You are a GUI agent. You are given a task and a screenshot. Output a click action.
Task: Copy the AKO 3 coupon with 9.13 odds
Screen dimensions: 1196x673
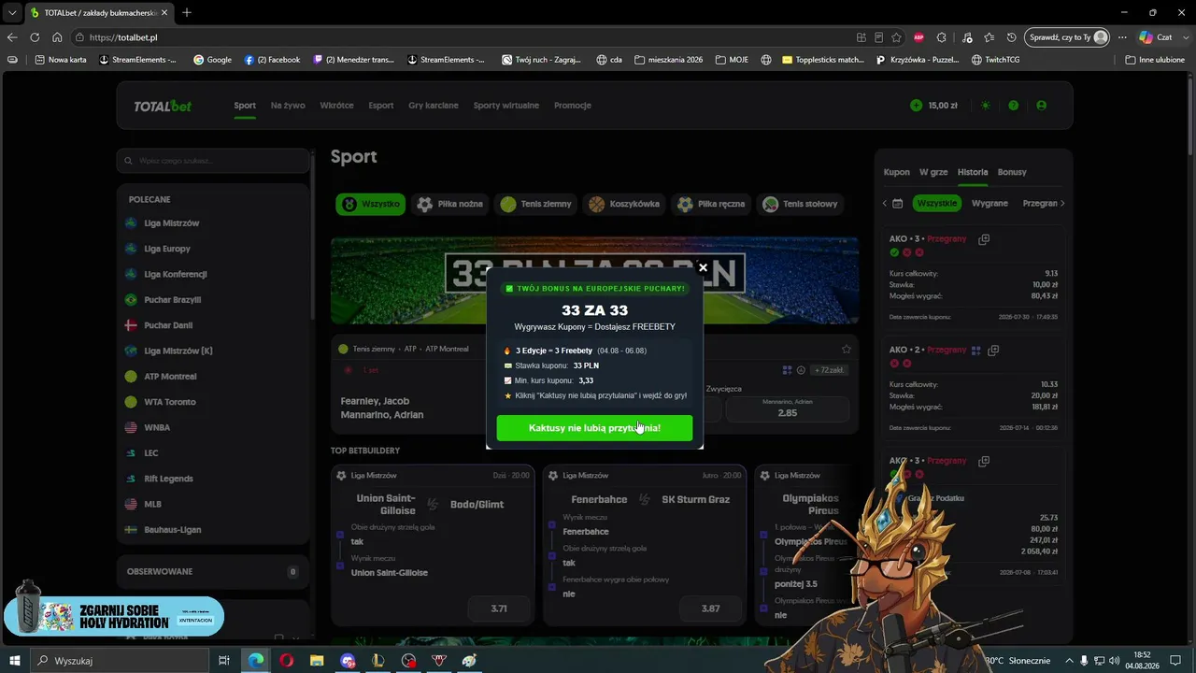coord(984,239)
